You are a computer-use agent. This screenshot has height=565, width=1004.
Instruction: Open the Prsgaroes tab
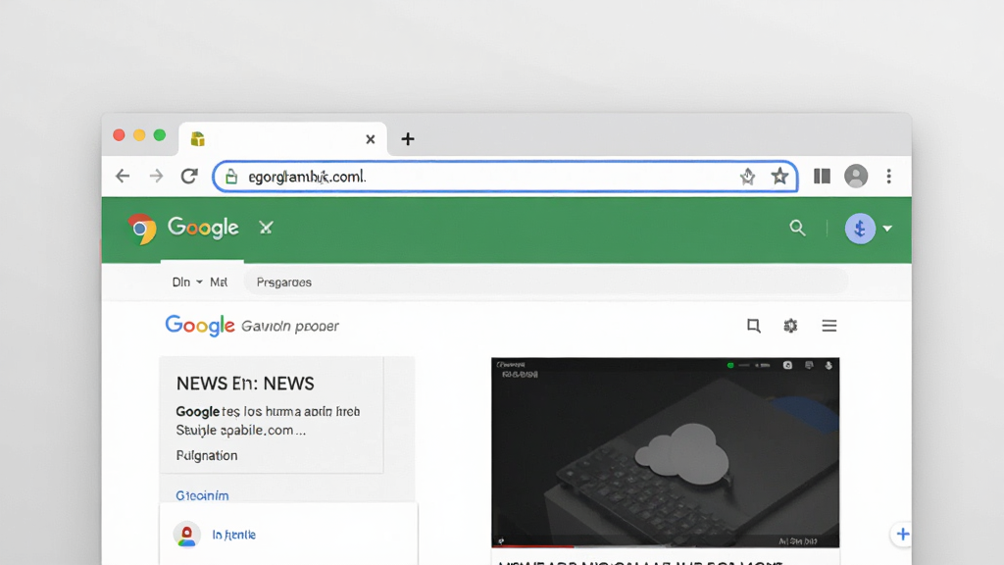click(x=283, y=282)
